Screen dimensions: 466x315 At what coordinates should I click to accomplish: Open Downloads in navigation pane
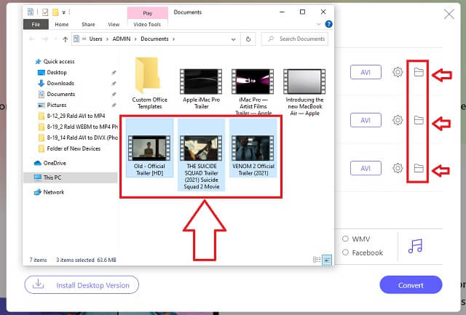click(60, 83)
